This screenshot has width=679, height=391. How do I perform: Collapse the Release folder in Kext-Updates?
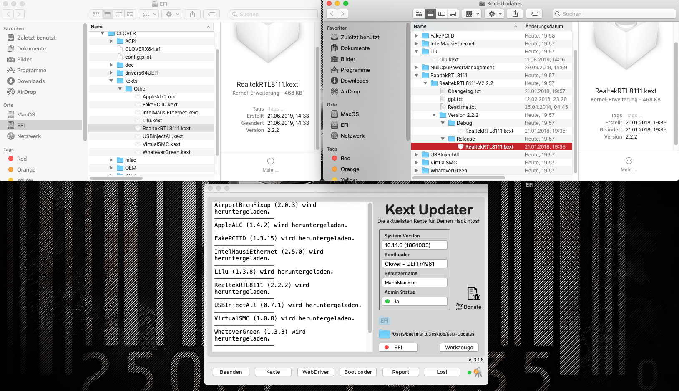443,139
